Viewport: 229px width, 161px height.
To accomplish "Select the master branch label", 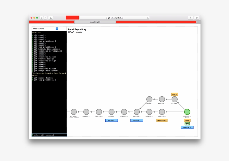I will (x=187, y=120).
